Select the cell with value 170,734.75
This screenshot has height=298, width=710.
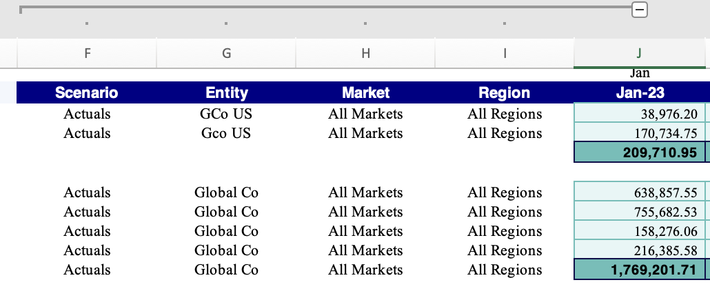point(640,132)
